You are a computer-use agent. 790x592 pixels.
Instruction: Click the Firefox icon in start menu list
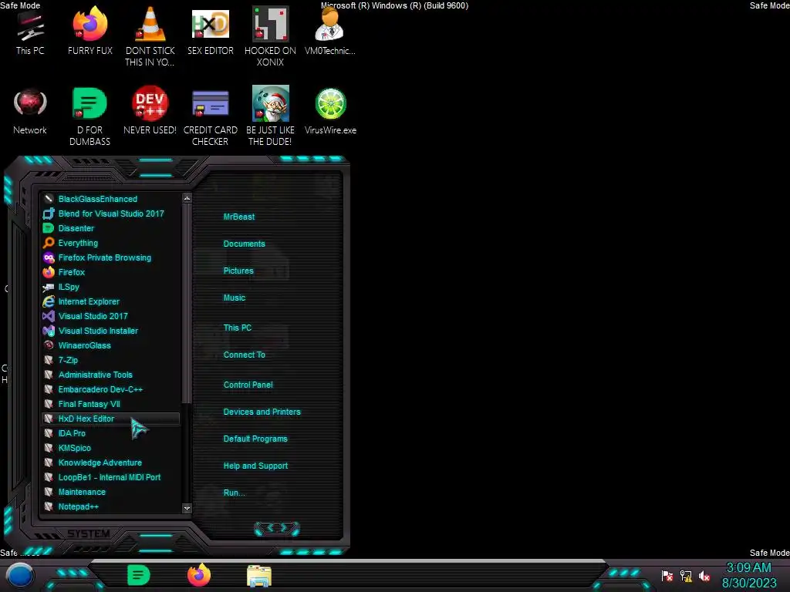49,272
